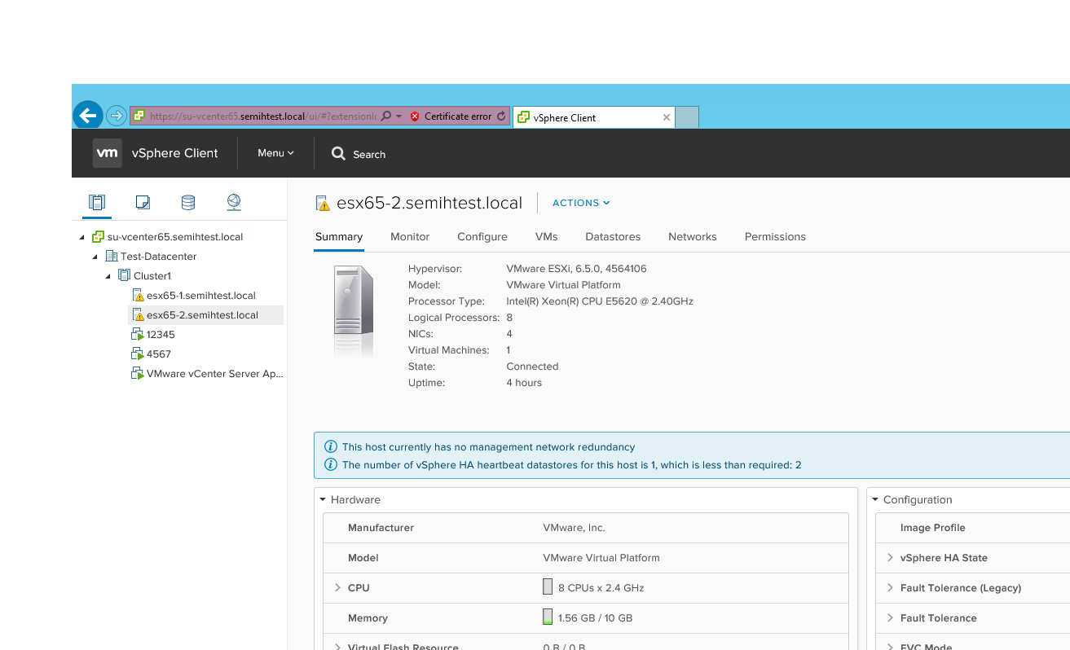Open the Storage inventory view icon

click(x=188, y=202)
